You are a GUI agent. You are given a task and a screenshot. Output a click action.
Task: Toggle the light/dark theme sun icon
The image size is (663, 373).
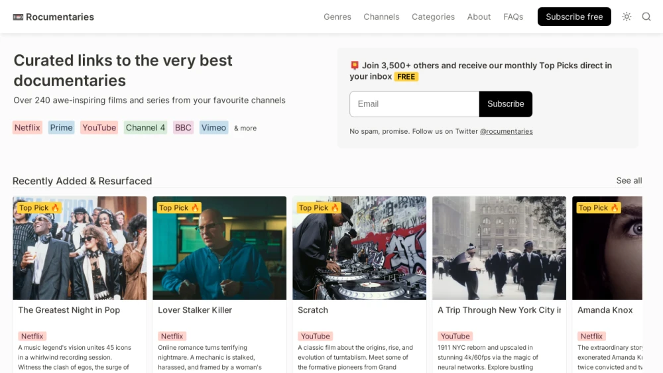pyautogui.click(x=627, y=17)
